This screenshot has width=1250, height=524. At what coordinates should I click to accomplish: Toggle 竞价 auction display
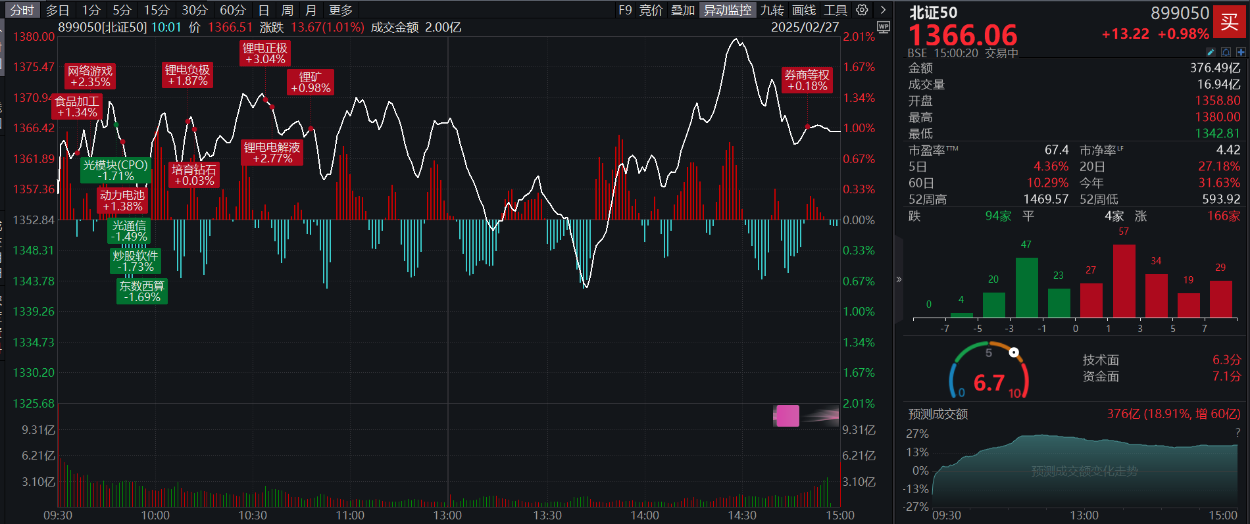(651, 10)
